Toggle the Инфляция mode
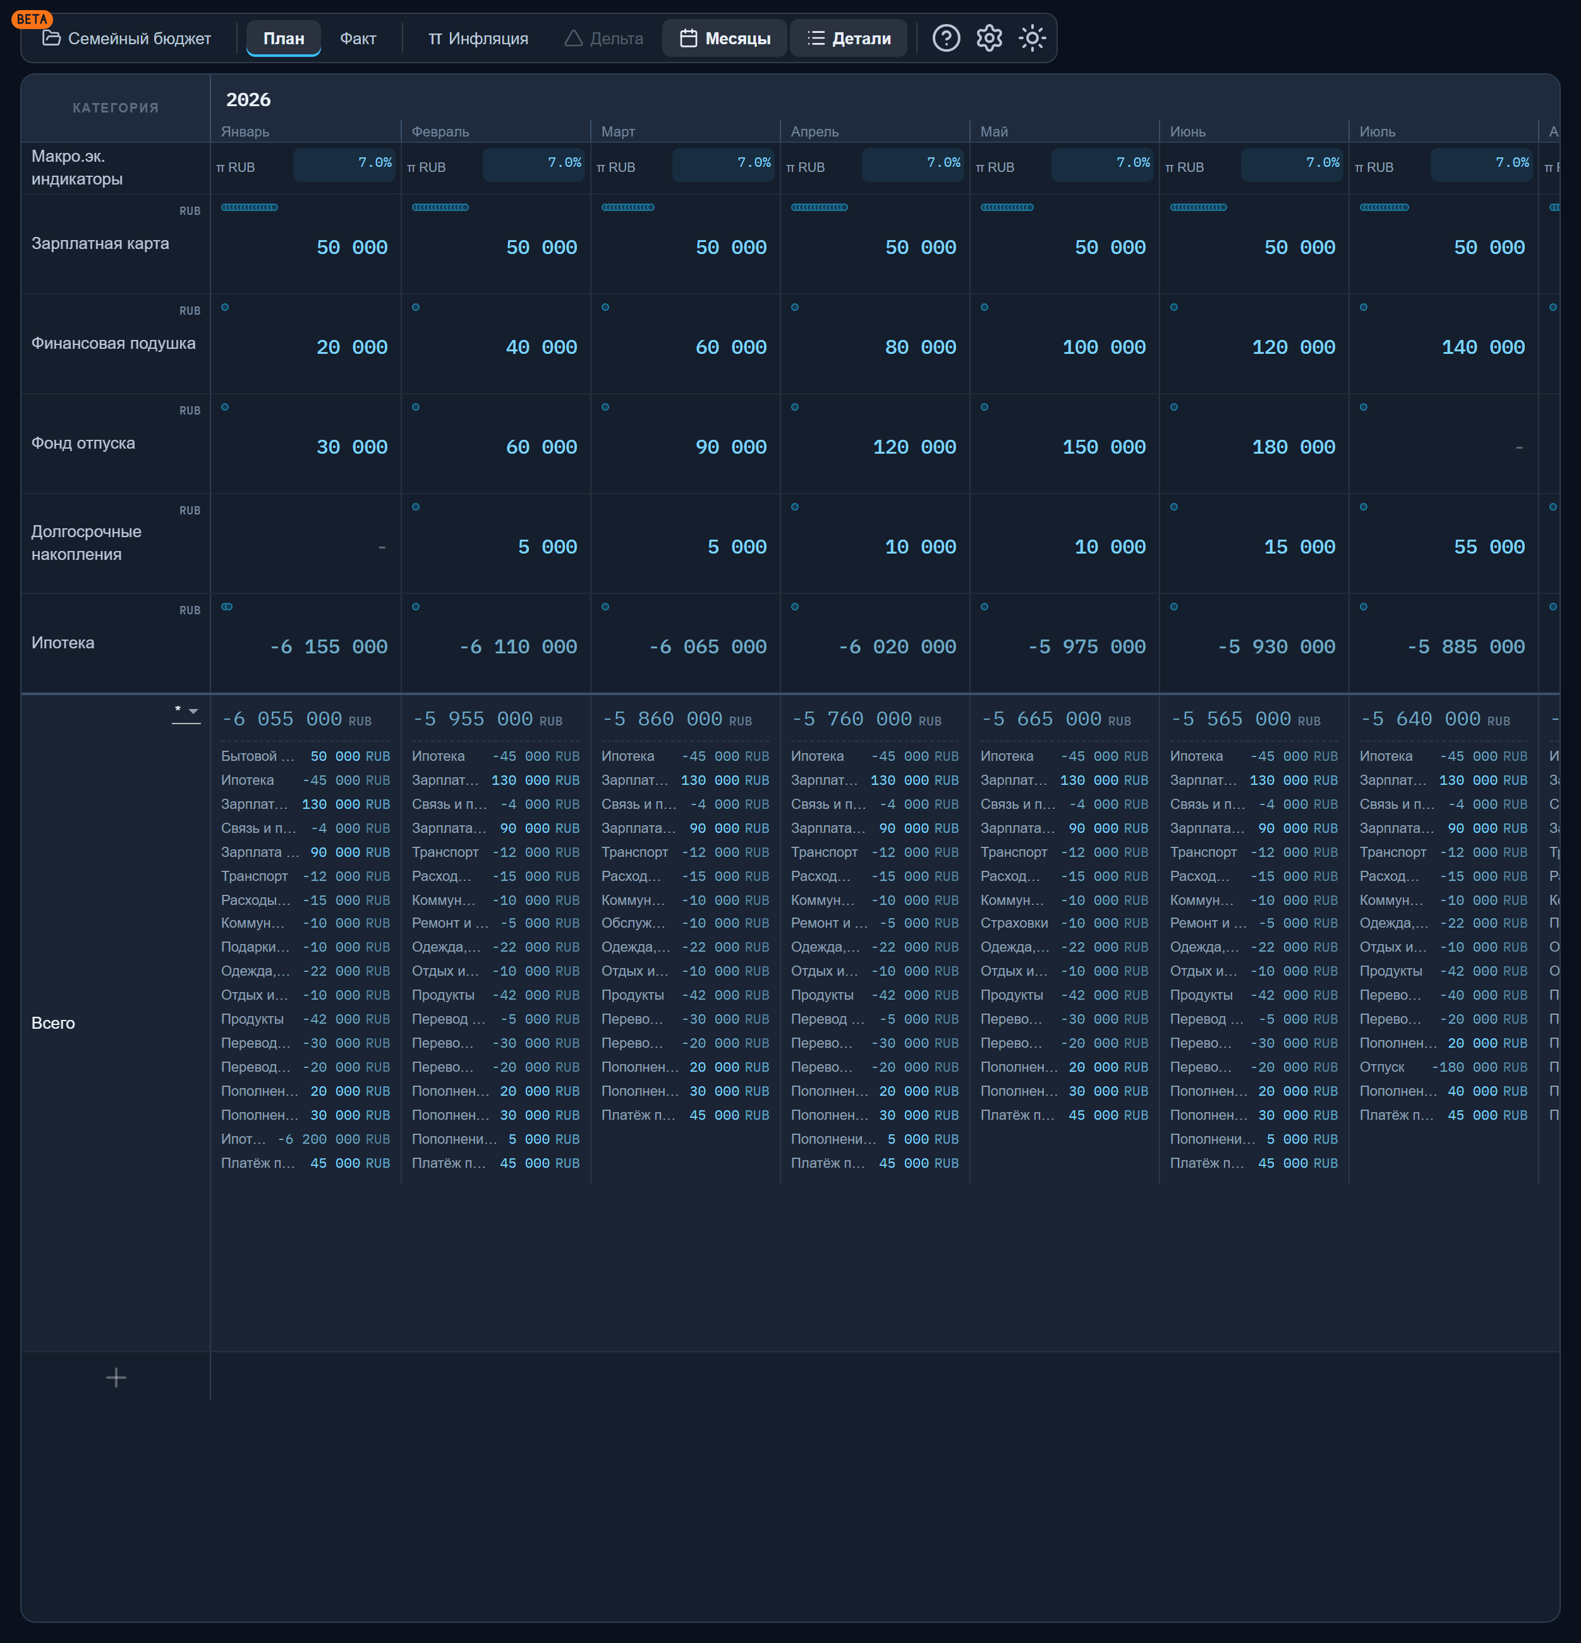The width and height of the screenshot is (1581, 1643). coord(478,39)
